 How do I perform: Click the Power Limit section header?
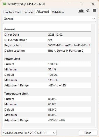click(12, 59)
